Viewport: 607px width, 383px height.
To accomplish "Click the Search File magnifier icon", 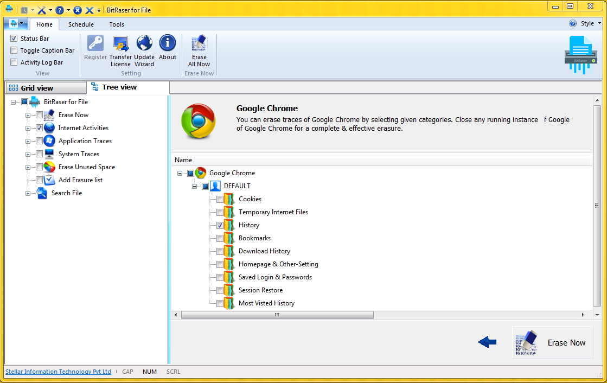I will click(42, 193).
